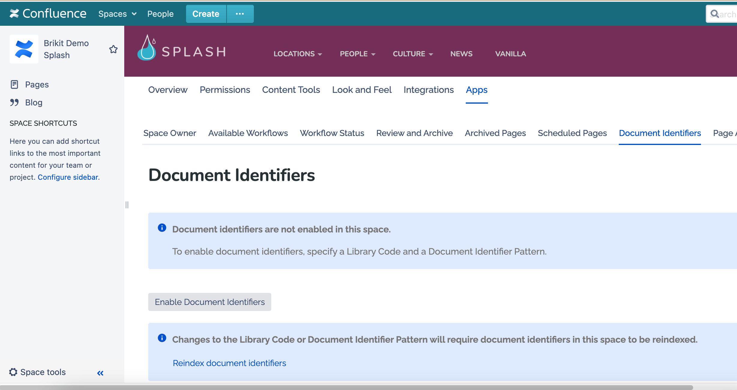Click the Document Identifiers page heading
Viewport: 737px width, 390px height.
(x=232, y=175)
